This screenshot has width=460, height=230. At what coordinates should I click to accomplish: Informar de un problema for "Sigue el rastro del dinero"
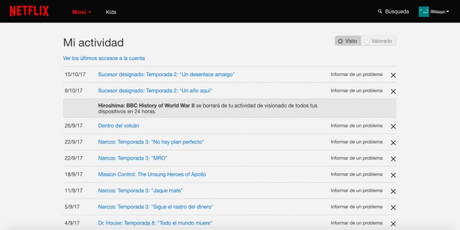point(356,207)
